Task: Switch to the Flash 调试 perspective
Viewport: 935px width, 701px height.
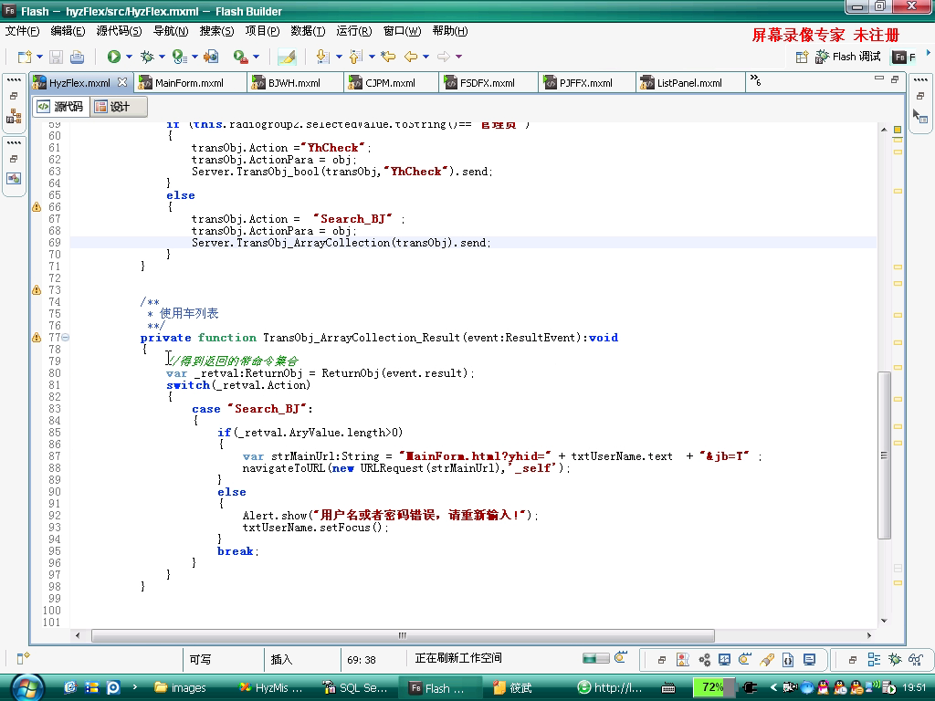Action: [x=848, y=57]
